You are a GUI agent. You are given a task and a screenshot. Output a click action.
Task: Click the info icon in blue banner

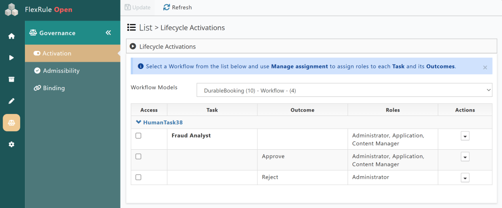pyautogui.click(x=140, y=67)
